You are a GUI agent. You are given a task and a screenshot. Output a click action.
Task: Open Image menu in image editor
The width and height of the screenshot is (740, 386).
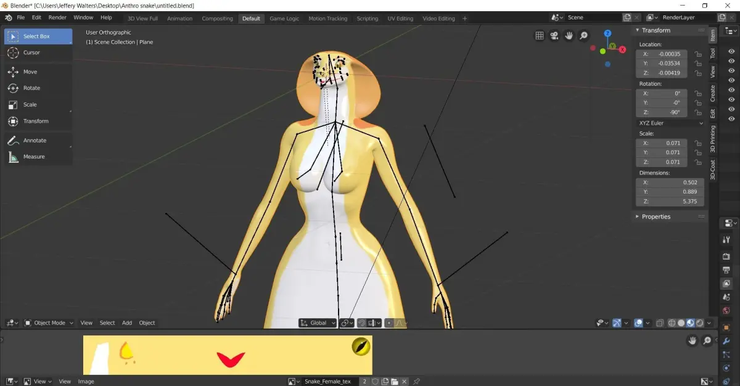[86, 382]
